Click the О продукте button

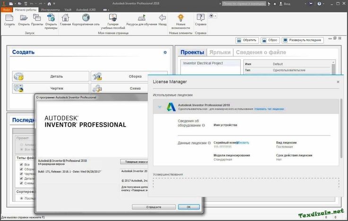tap(154, 207)
